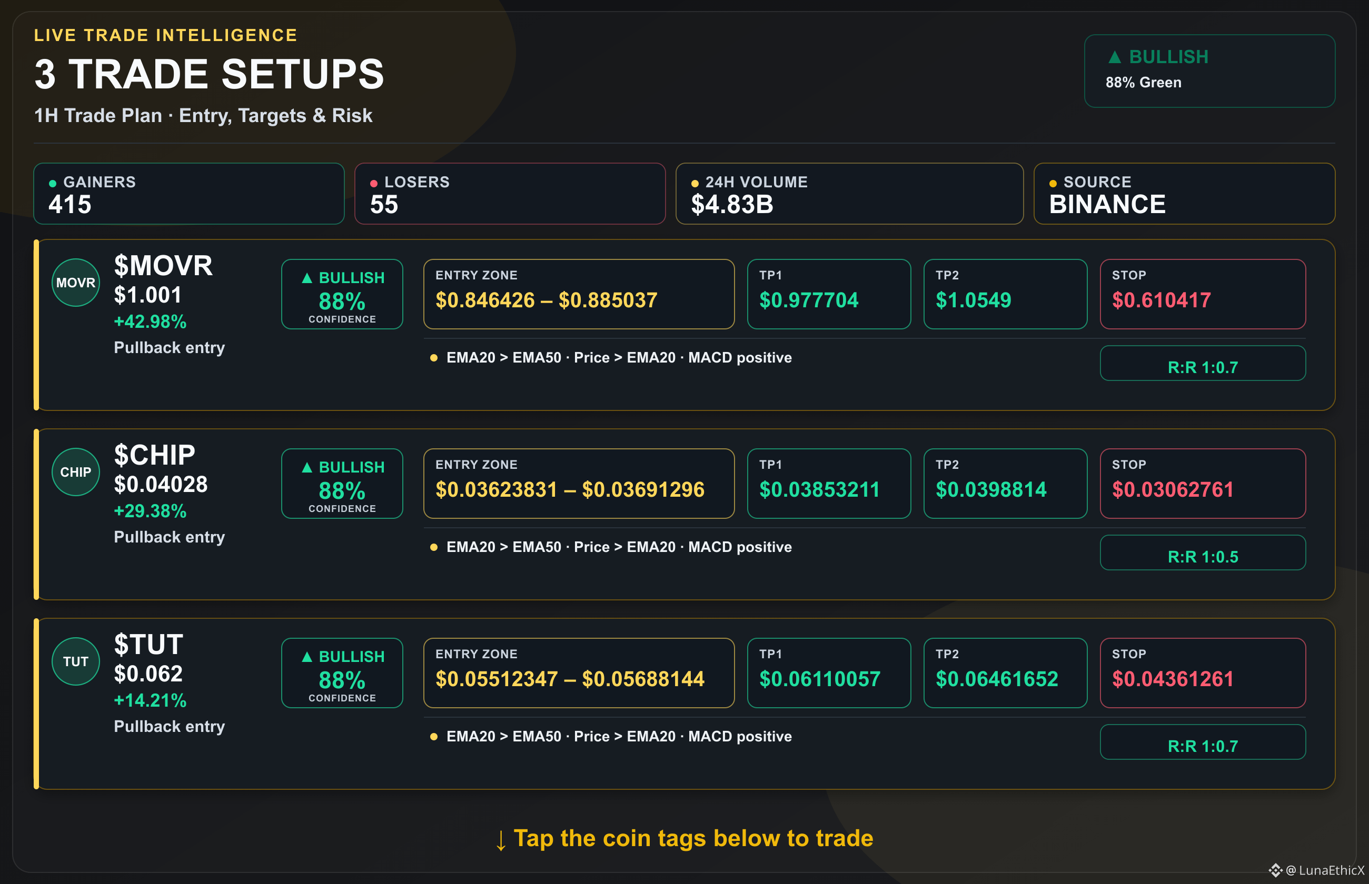Click CHIP TP1 value $0.03853211
This screenshot has height=884, width=1369.
point(819,490)
